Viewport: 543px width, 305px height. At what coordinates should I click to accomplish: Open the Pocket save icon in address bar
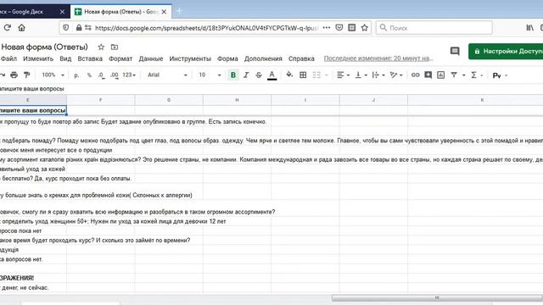click(339, 28)
